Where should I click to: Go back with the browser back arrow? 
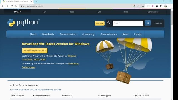(3, 6)
